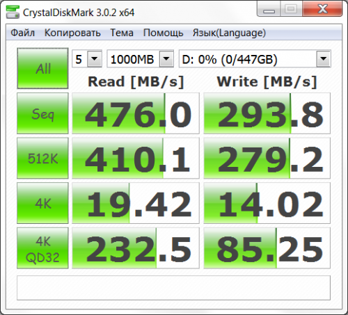Minimize the CrystalDiskMark window

click(269, 9)
